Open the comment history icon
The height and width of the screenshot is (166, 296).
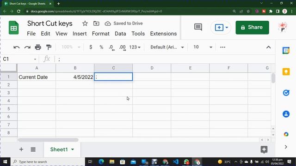point(198,27)
